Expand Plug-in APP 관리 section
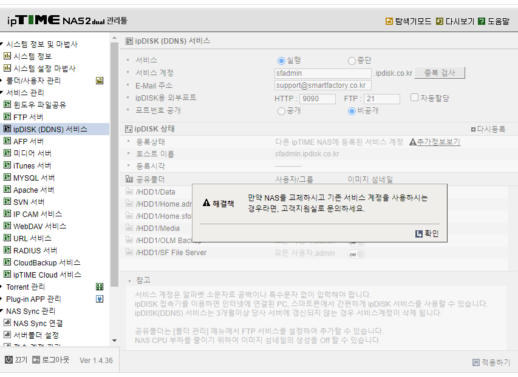The image size is (518, 377). point(1,299)
